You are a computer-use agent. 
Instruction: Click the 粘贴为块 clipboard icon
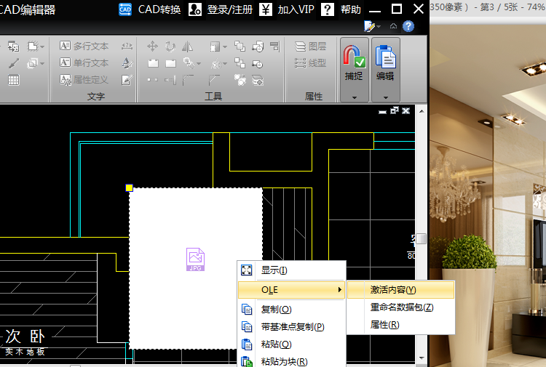[247, 361]
